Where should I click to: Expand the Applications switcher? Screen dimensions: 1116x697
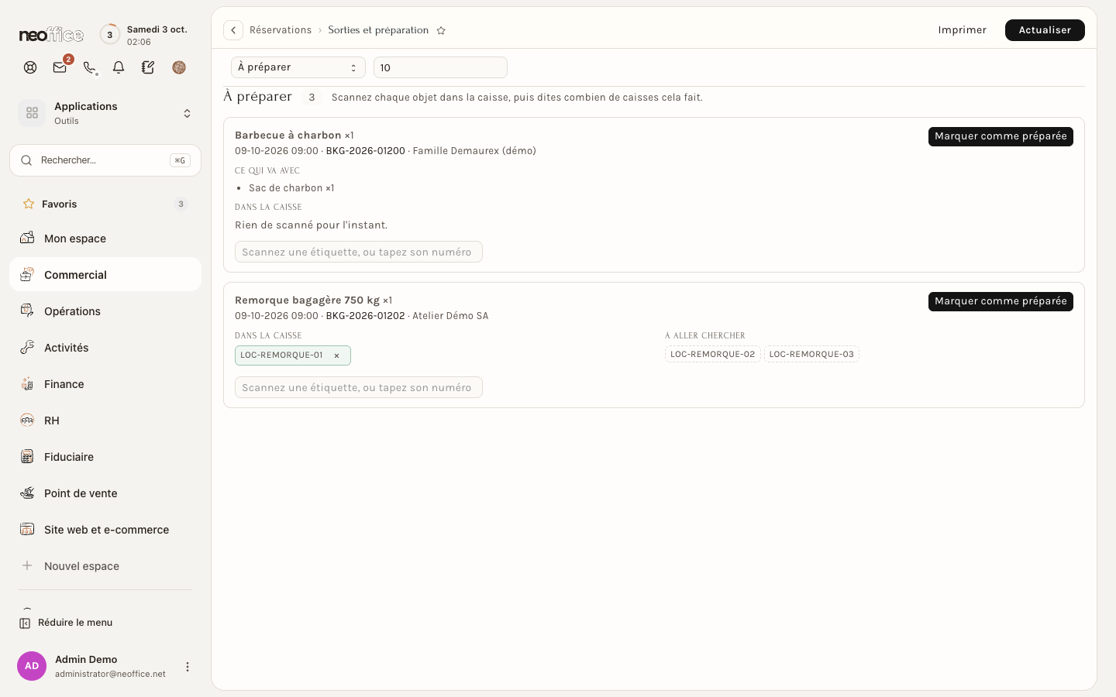pyautogui.click(x=105, y=113)
